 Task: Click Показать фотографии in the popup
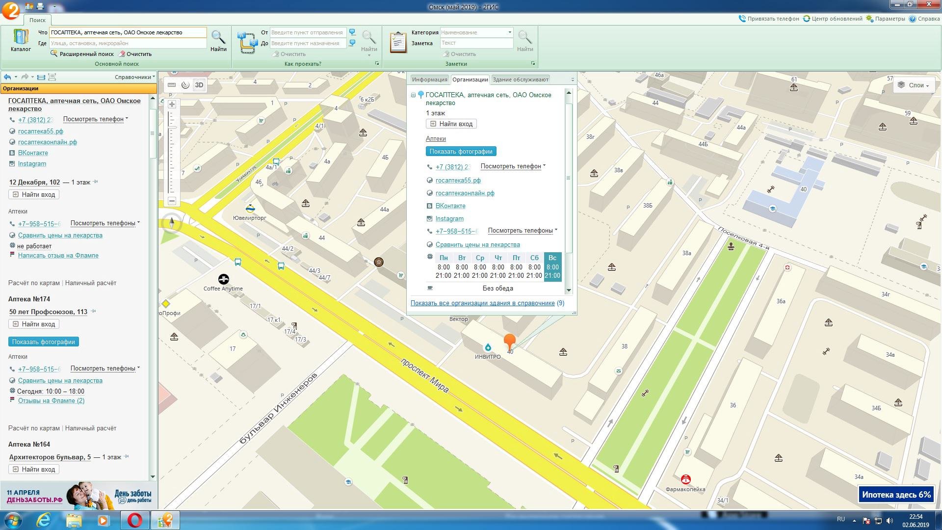coord(461,152)
